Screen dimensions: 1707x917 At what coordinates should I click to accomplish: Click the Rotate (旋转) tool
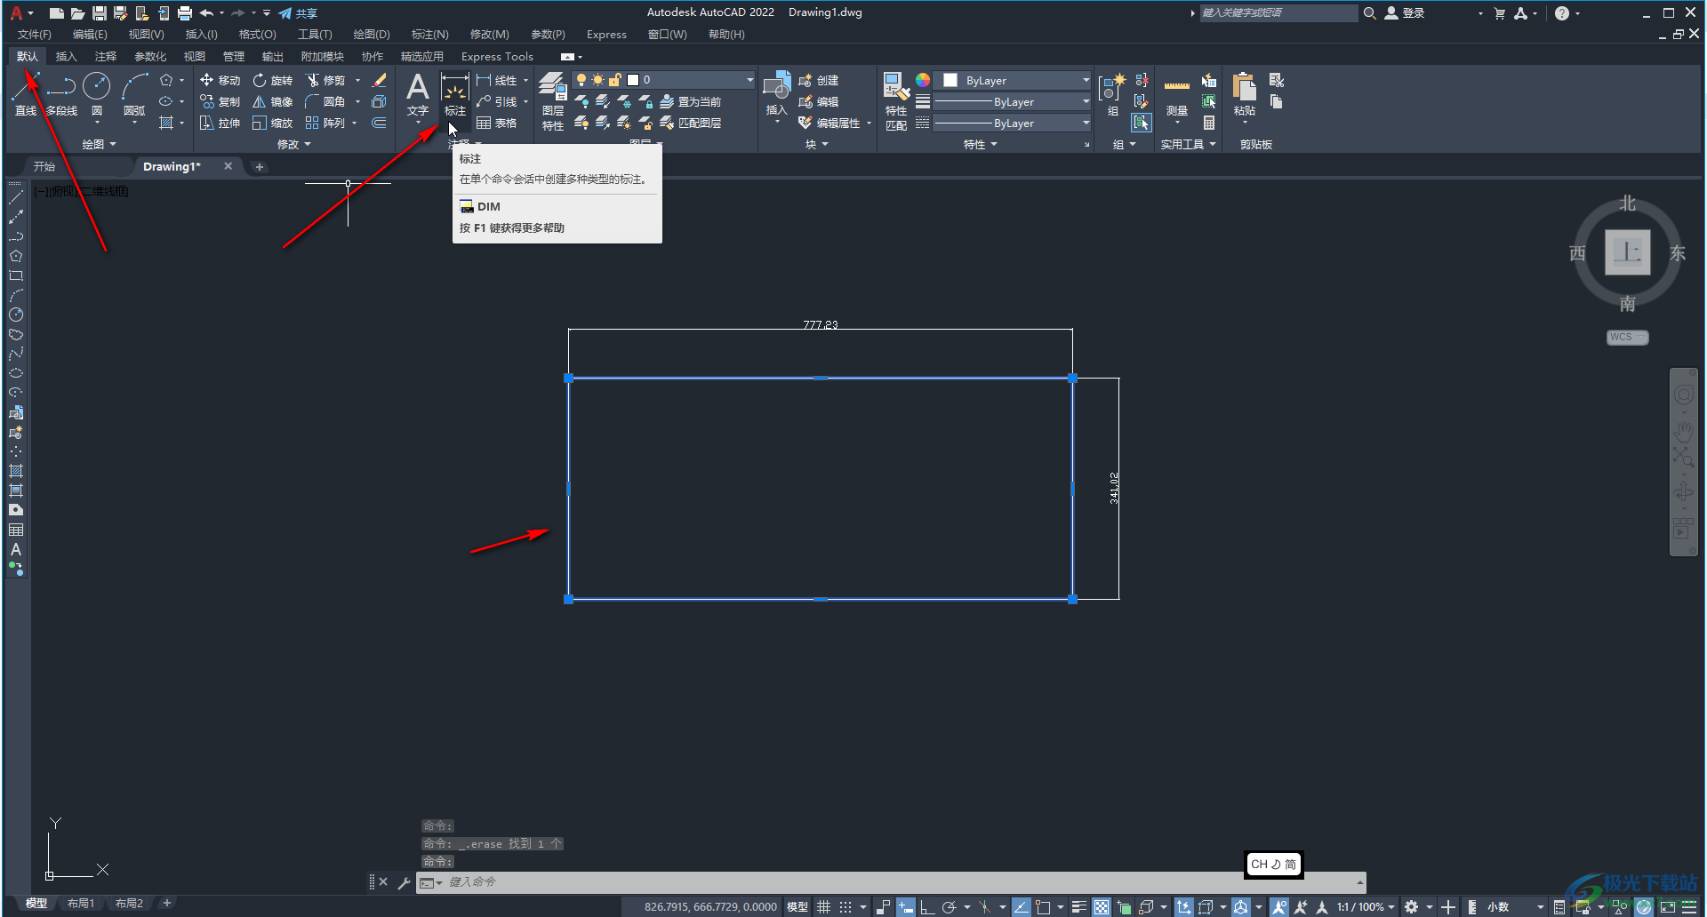click(272, 80)
